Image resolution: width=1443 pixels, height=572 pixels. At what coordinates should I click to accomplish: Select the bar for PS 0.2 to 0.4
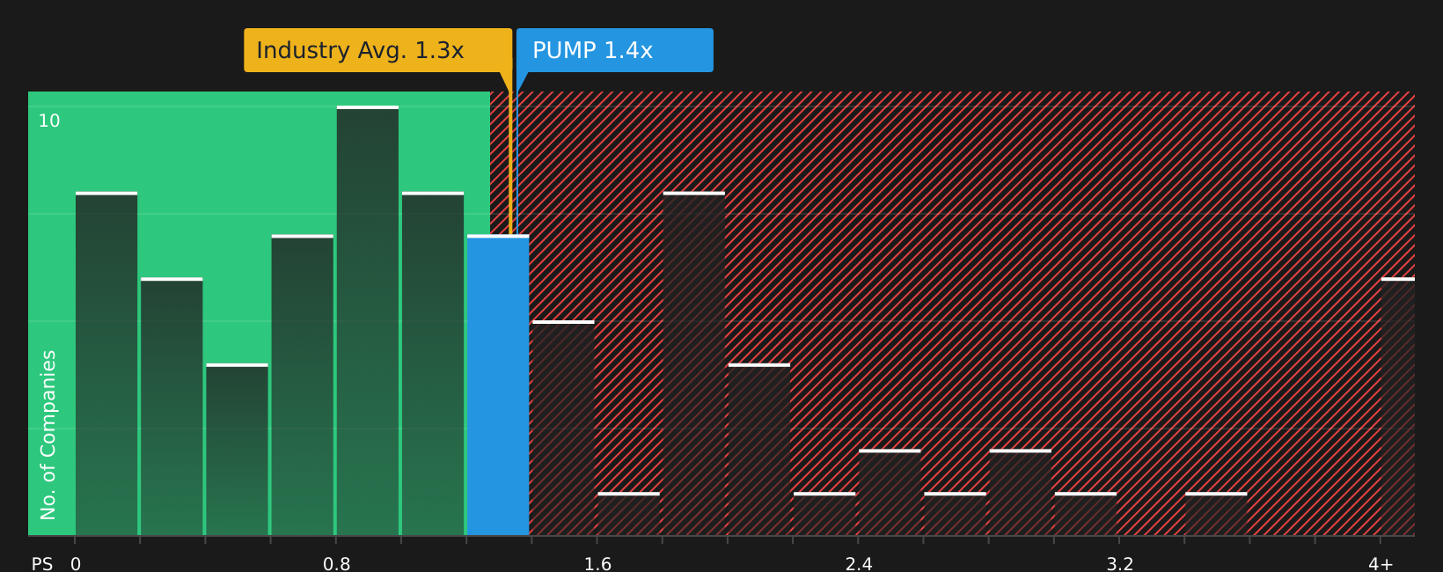point(172,407)
